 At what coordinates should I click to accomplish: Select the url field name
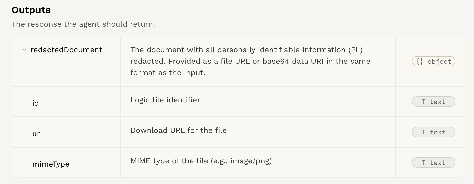(x=37, y=134)
